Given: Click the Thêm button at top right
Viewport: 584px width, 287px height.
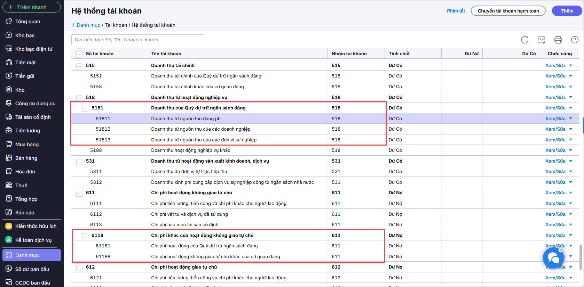Looking at the screenshot, I should pyautogui.click(x=567, y=11).
